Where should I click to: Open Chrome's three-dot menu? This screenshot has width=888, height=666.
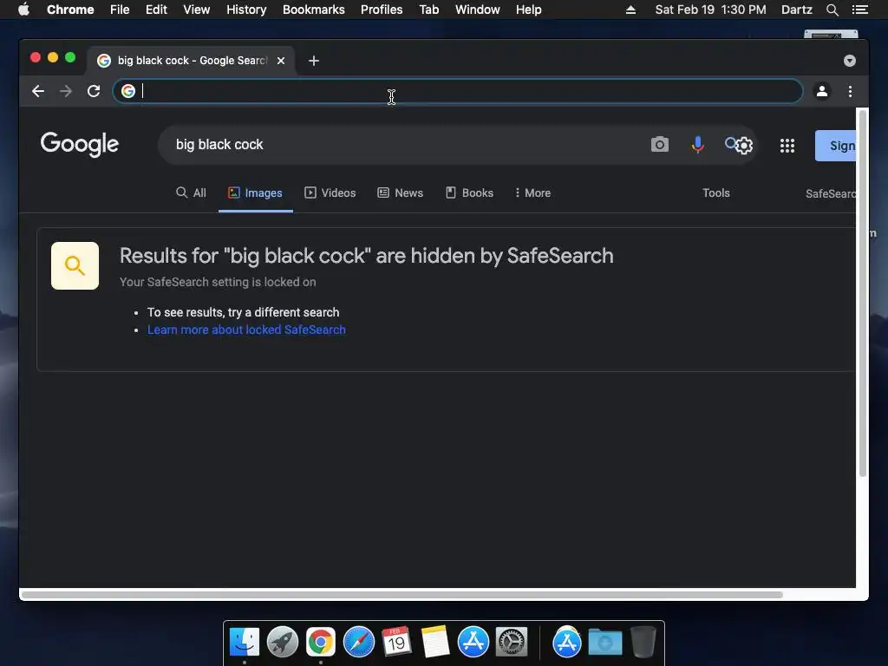pyautogui.click(x=850, y=91)
